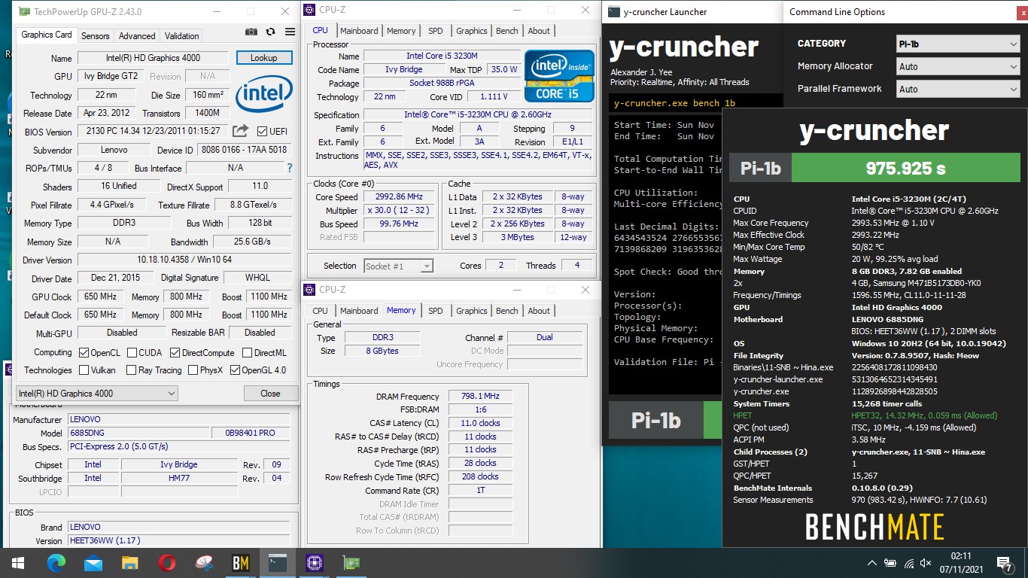
Task: Click the network tray icon
Action: pyautogui.click(x=908, y=563)
